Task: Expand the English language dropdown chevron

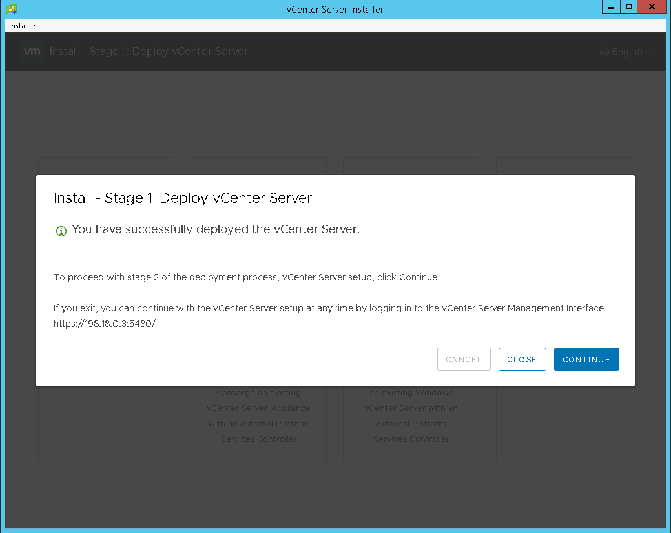Action: point(646,52)
